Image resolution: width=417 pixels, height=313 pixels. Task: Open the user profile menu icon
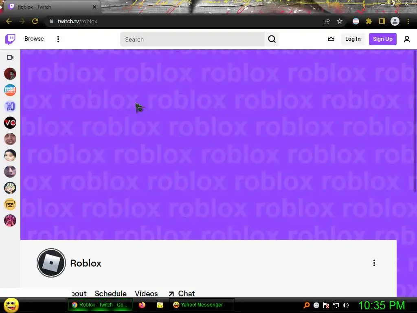coord(407,40)
